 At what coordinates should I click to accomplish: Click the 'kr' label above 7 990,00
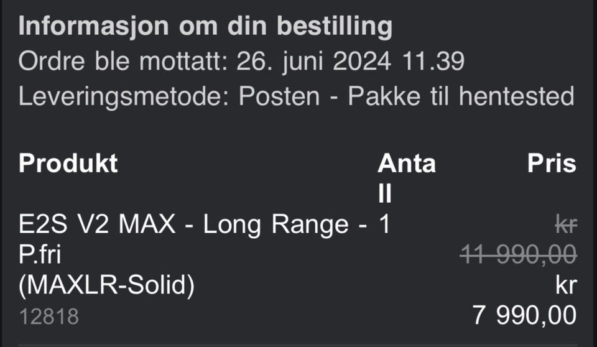(566, 285)
